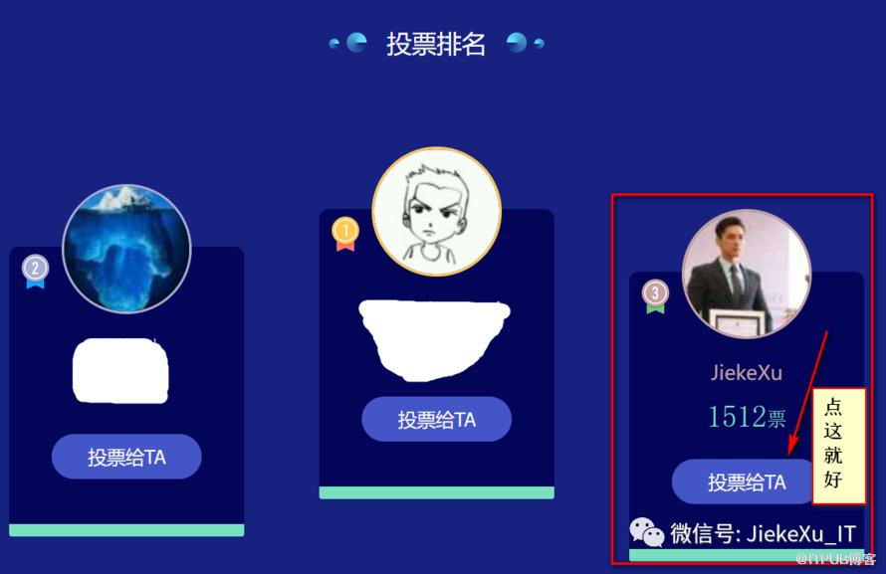Open the iceberg avatar profile
The width and height of the screenshot is (886, 574).
click(126, 249)
